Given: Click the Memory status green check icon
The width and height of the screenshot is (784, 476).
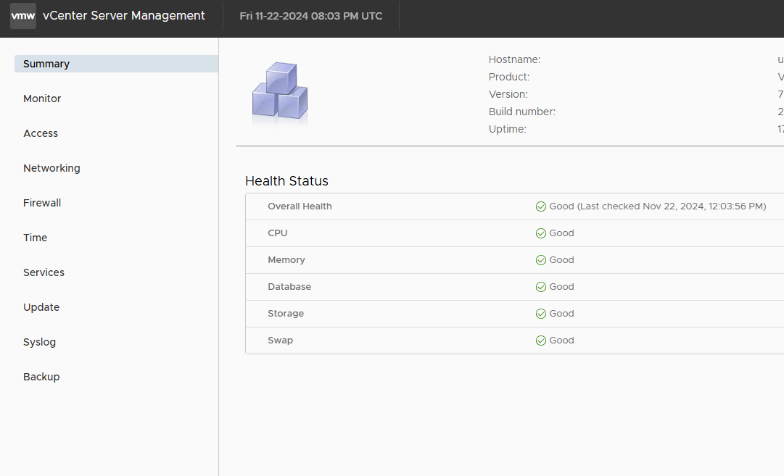Looking at the screenshot, I should click(540, 260).
